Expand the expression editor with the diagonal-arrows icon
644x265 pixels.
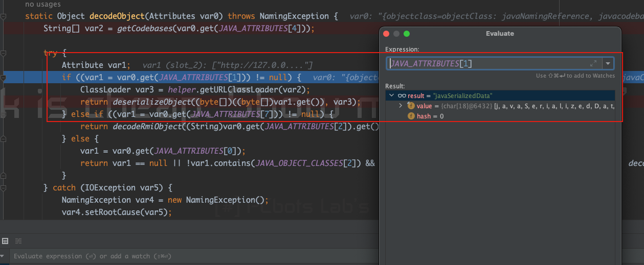point(593,64)
